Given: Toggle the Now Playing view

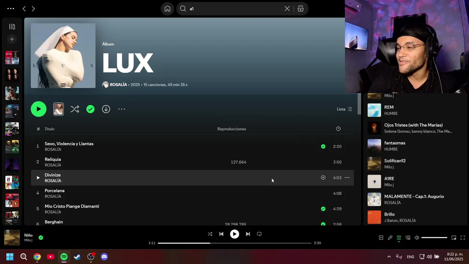Looking at the screenshot, I should point(381,238).
